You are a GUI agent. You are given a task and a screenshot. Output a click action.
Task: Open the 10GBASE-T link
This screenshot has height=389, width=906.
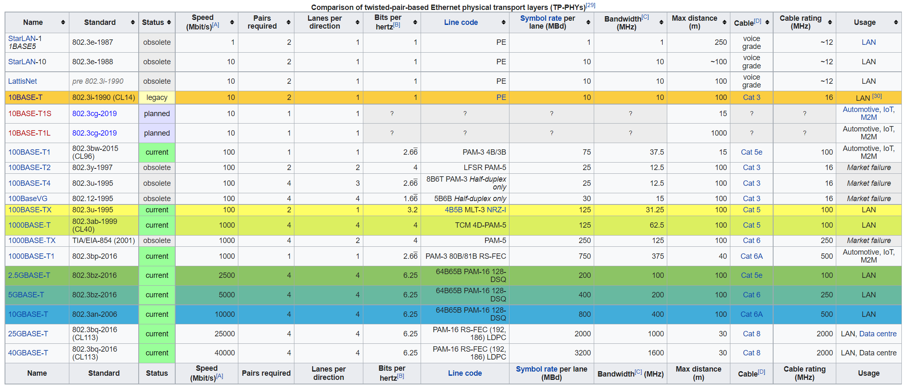tap(28, 314)
